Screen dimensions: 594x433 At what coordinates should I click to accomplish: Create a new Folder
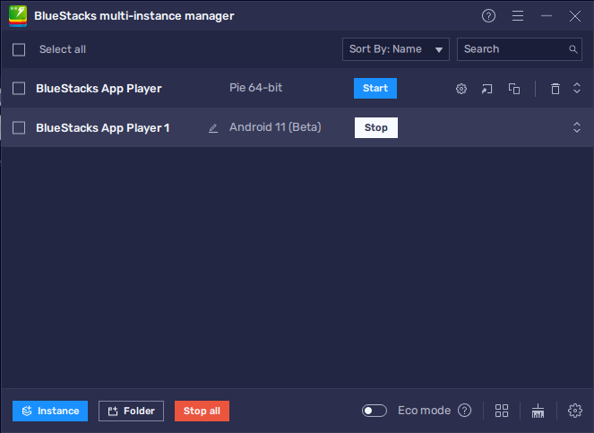pyautogui.click(x=131, y=411)
